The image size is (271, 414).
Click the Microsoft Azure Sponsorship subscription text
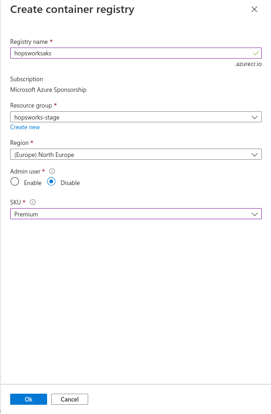coord(48,90)
